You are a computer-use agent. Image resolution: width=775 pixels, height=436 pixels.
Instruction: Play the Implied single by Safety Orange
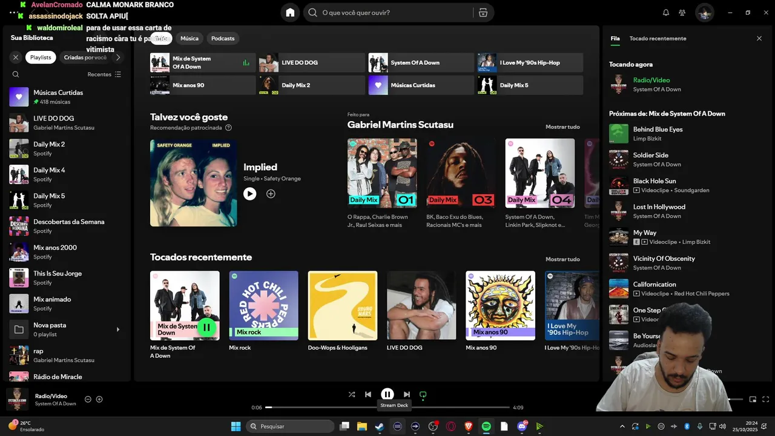(250, 194)
